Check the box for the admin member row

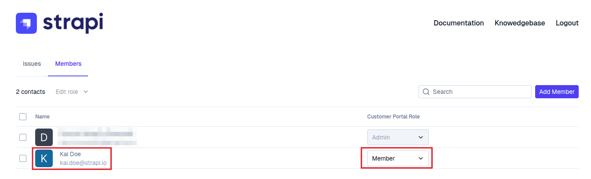[23, 137]
